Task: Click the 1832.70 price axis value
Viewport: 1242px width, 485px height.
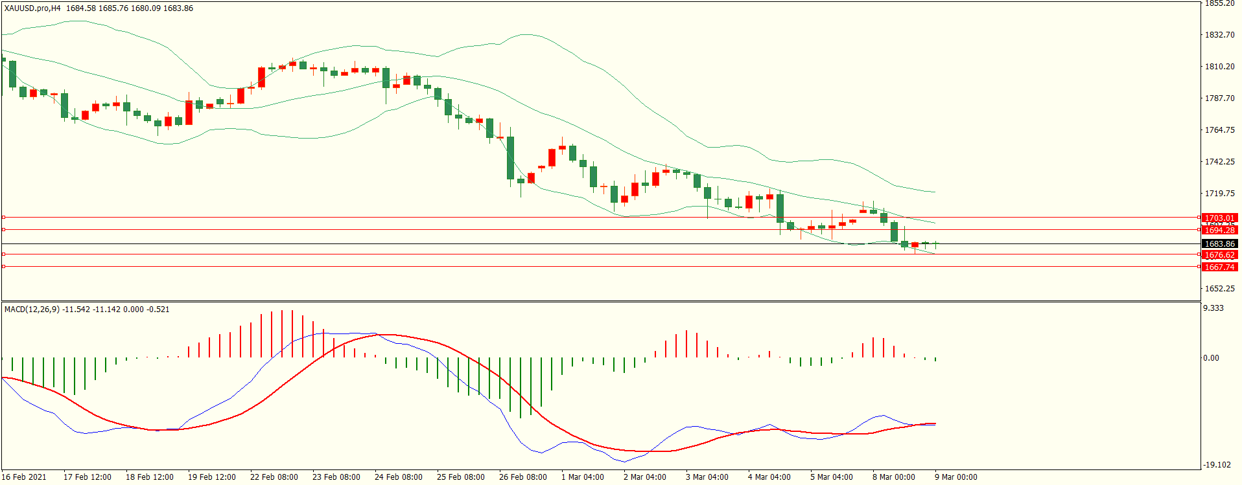Action: point(1219,35)
